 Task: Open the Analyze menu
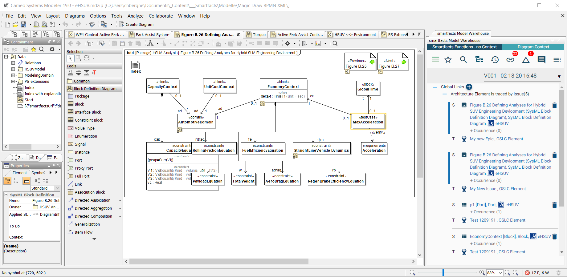point(136,16)
